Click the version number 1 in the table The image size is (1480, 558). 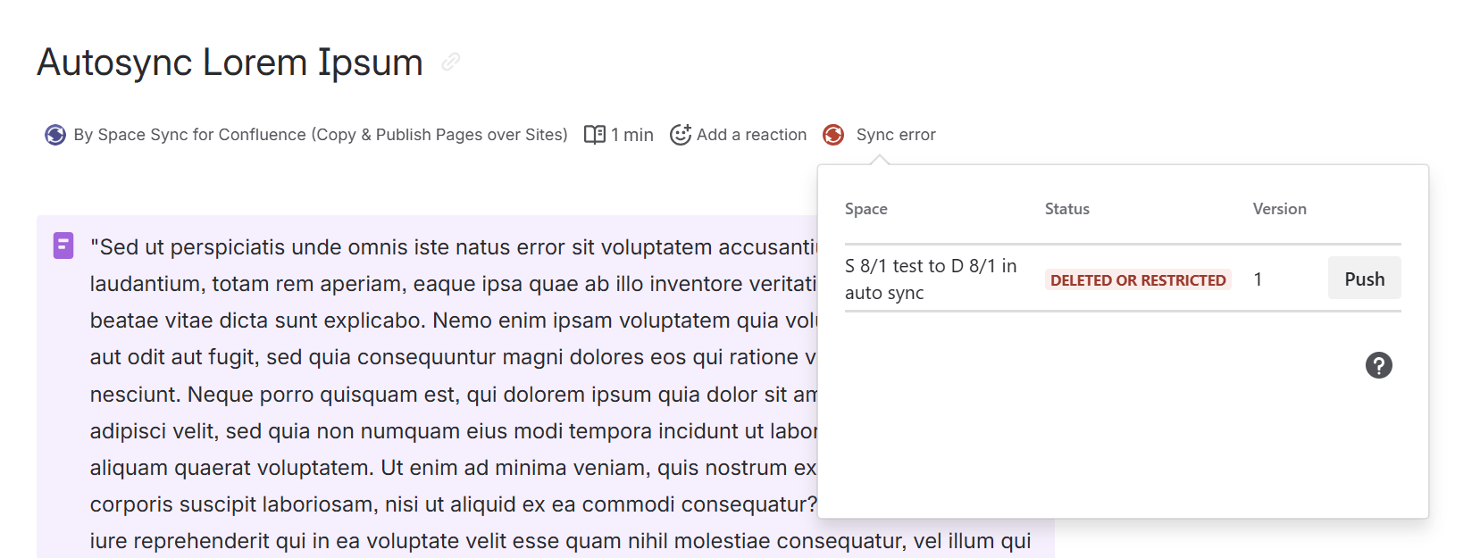coord(1258,279)
